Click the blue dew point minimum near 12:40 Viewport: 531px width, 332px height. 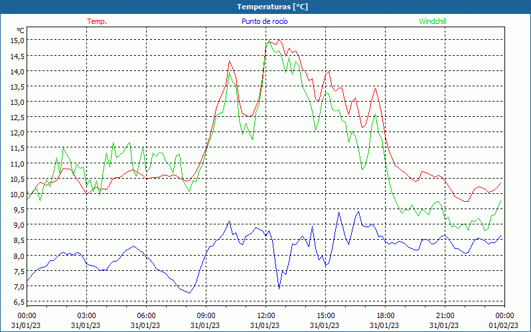[x=279, y=289]
